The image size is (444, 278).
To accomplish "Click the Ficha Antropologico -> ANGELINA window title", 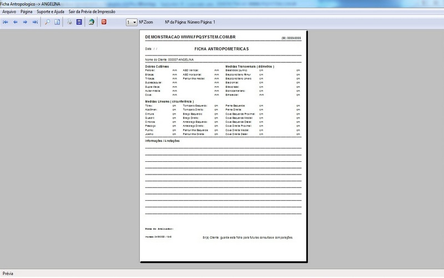I will tap(30, 4).
